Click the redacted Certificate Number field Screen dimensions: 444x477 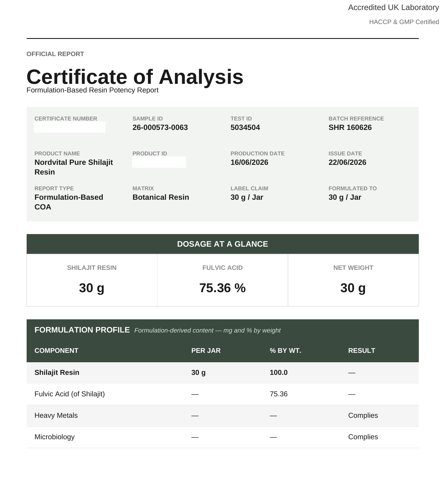coord(70,127)
